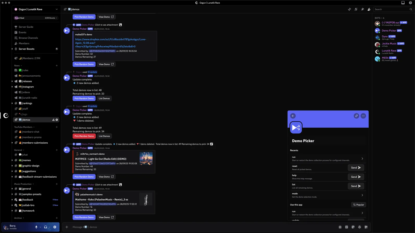
Task: Click the Pick Member Demo button
Action: (84, 136)
